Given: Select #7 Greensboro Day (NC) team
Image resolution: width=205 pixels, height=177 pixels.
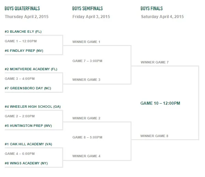Looking at the screenshot, I should 28,88.
